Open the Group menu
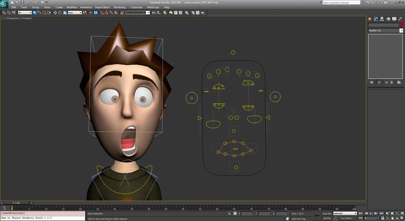405x221 pixels. click(35, 7)
